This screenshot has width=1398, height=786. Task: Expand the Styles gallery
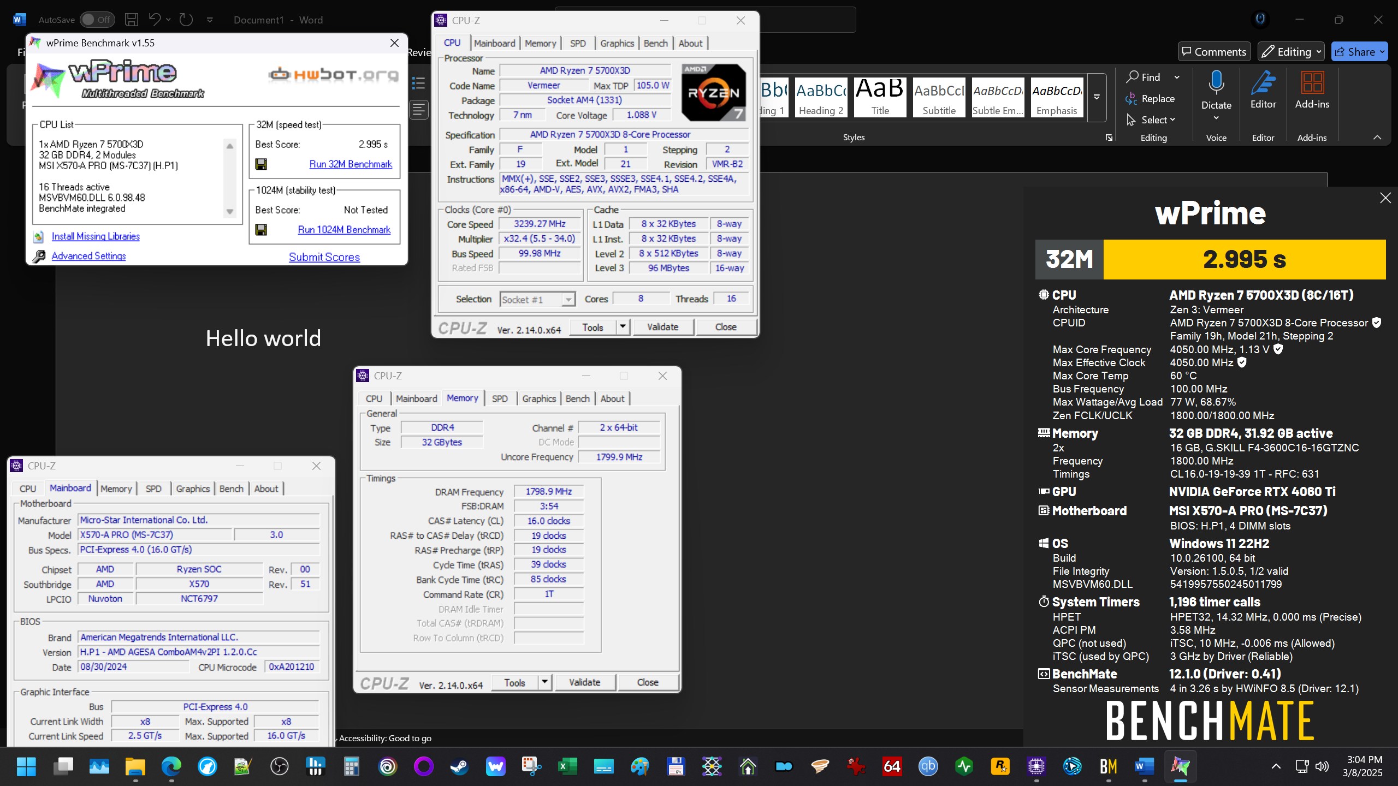pos(1097,97)
